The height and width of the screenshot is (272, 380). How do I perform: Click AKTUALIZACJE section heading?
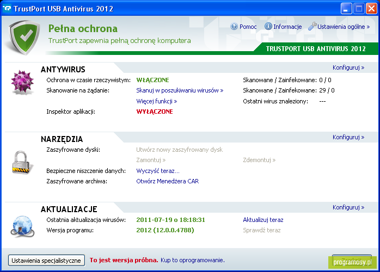pos(69,209)
